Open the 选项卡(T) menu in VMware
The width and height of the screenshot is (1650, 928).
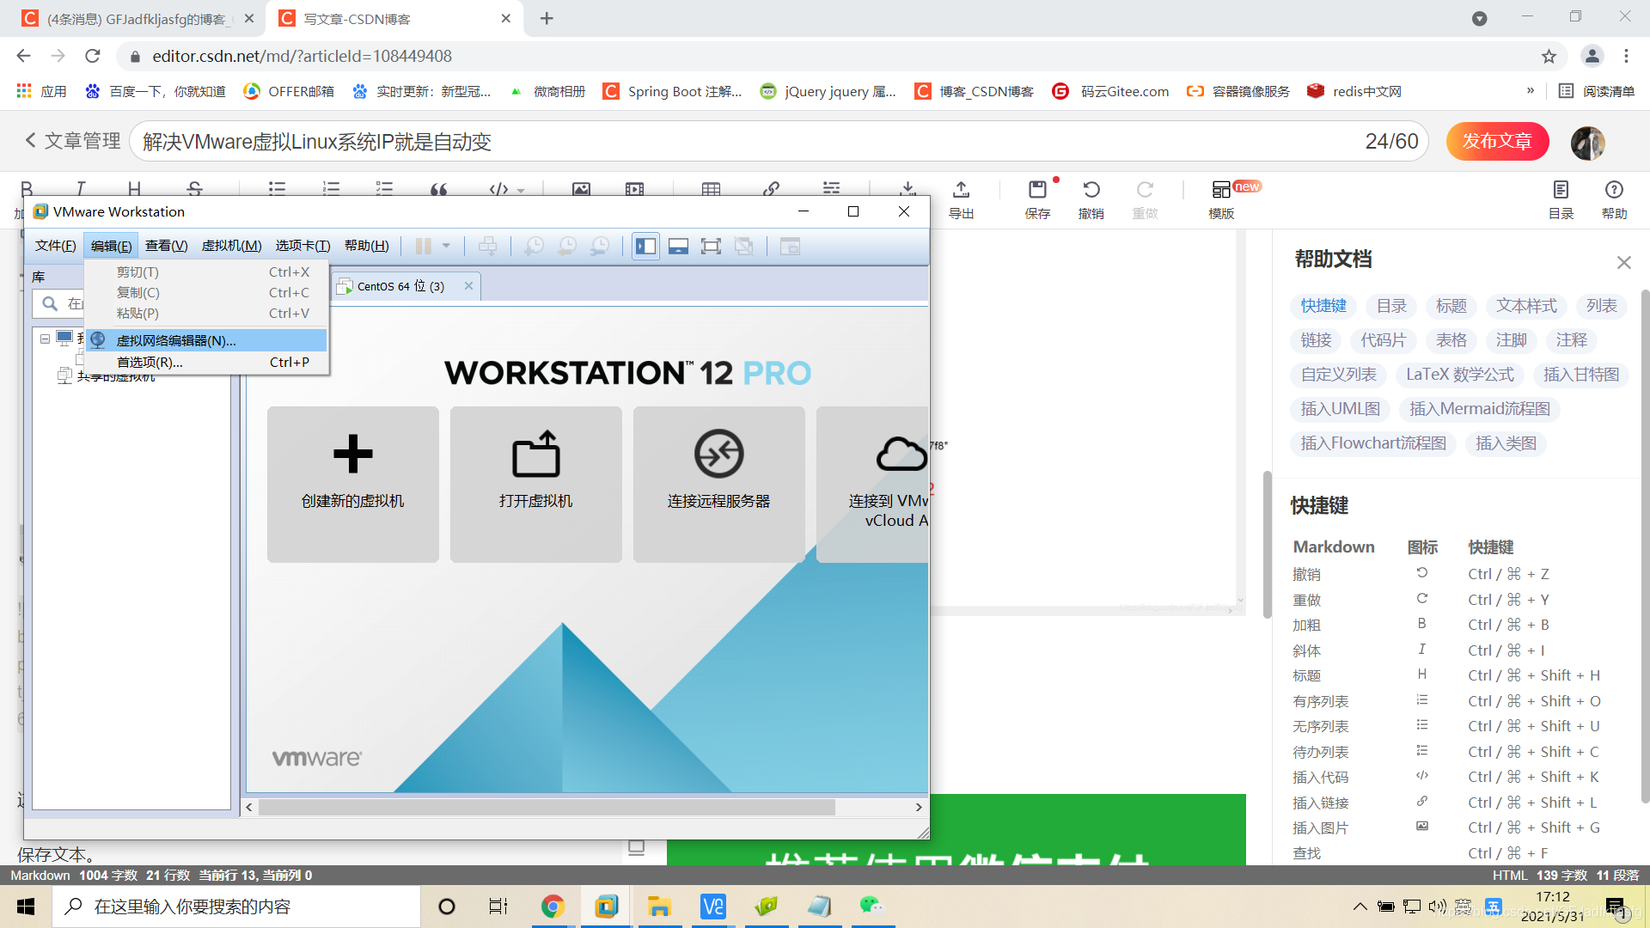(302, 246)
